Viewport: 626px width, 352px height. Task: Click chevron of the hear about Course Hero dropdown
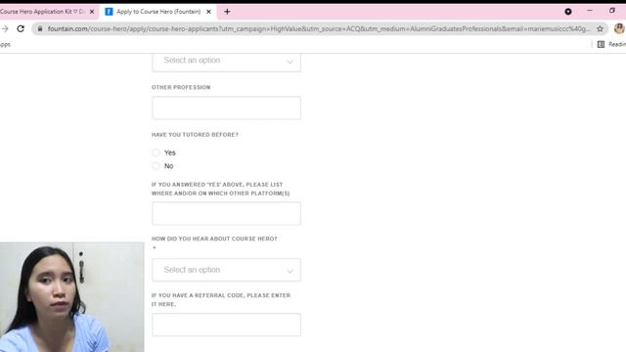tap(290, 271)
